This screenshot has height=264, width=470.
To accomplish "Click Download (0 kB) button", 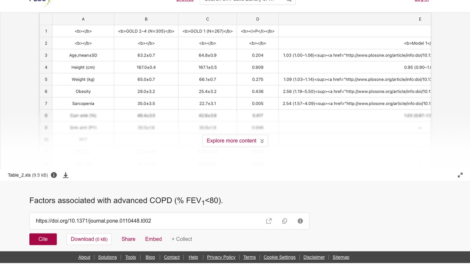I will 89,239.
